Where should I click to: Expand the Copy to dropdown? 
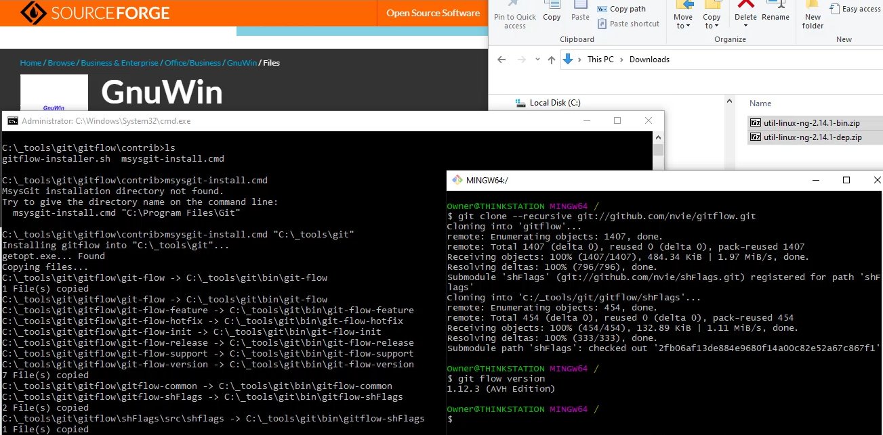tap(712, 20)
